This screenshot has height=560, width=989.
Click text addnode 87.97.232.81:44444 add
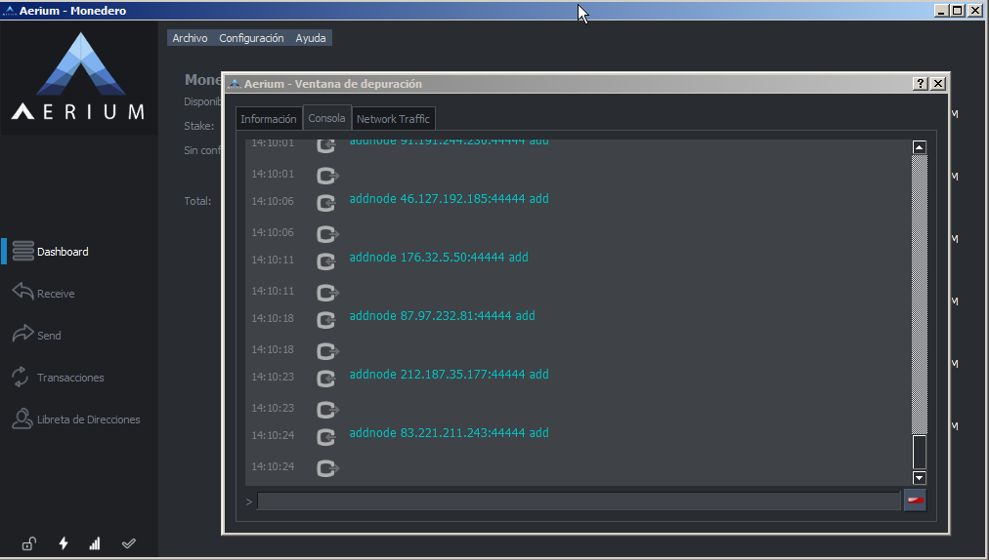[442, 315]
